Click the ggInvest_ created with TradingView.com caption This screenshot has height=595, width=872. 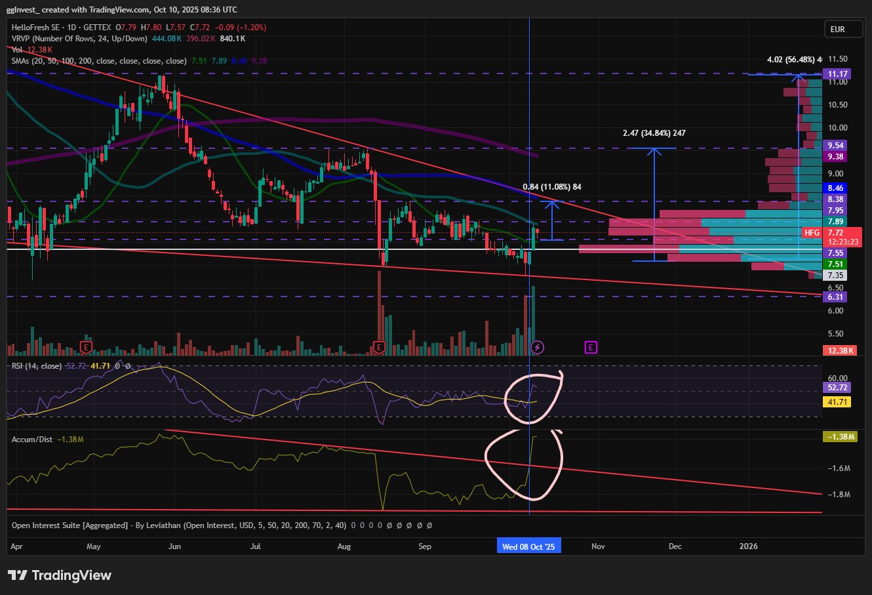122,10
